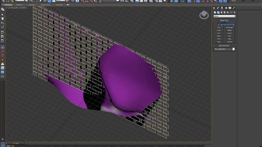The image size is (262, 147).
Task: Click the Egg spline button
Action: click(219, 42)
